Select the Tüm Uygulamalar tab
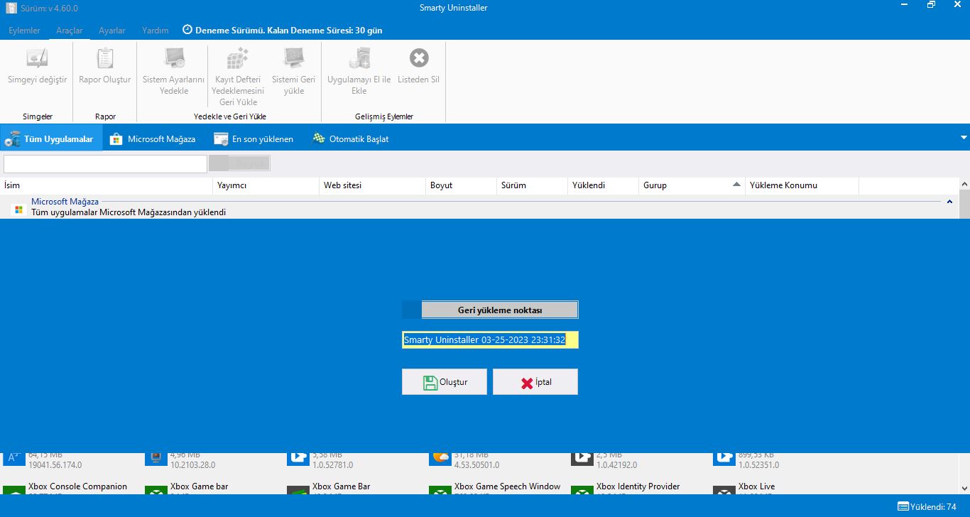This screenshot has width=970, height=517. click(x=51, y=138)
